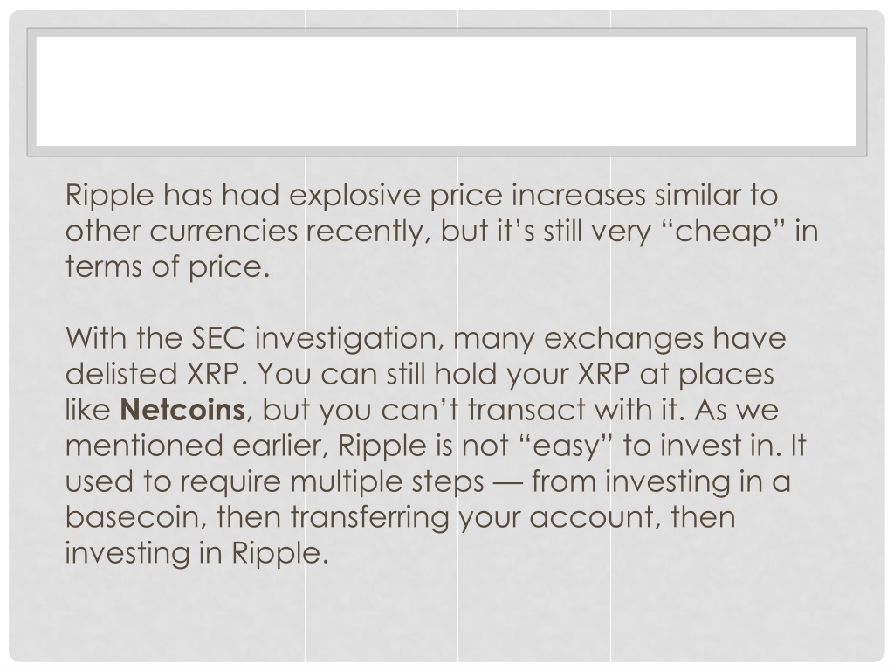Click the phrase "terms of price."
Screen dimensions: 894x671
167,267
